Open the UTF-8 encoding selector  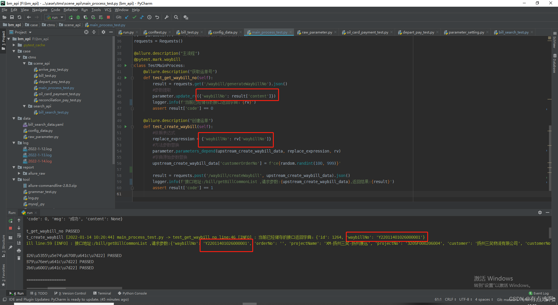tap(466, 299)
